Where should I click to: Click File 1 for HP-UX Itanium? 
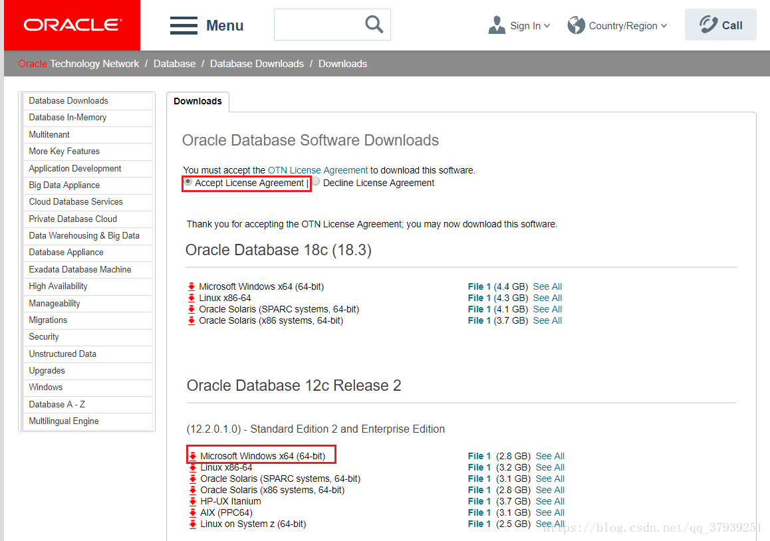479,501
